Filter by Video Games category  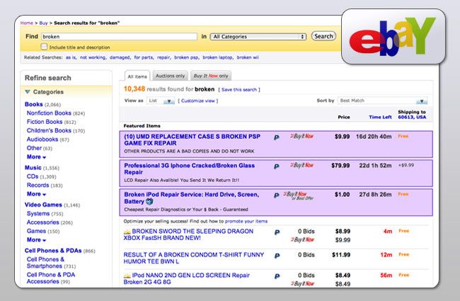[43, 205]
